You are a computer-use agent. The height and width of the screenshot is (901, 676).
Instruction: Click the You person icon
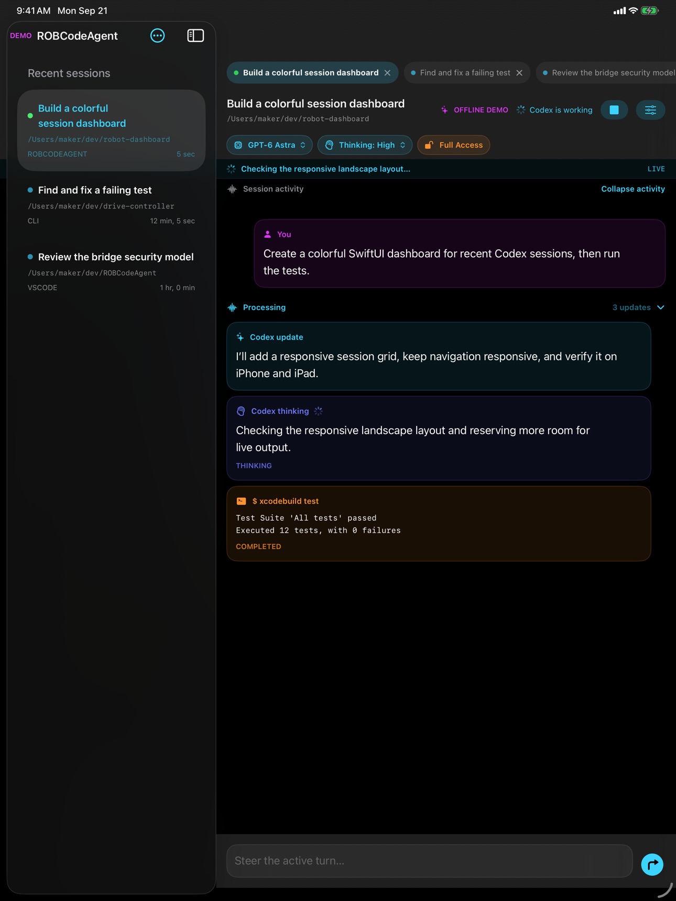point(267,234)
